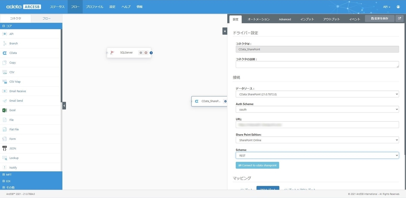
Task: Click the CSV connector icon
Action: 5,72
